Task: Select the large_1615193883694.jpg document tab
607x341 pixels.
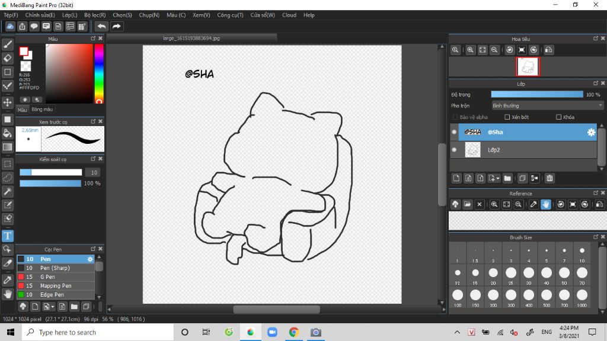Action: click(x=191, y=38)
